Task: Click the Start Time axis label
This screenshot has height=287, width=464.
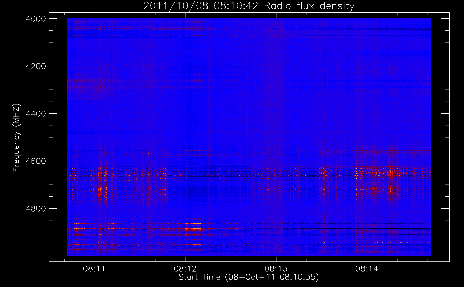Action: pyautogui.click(x=249, y=277)
